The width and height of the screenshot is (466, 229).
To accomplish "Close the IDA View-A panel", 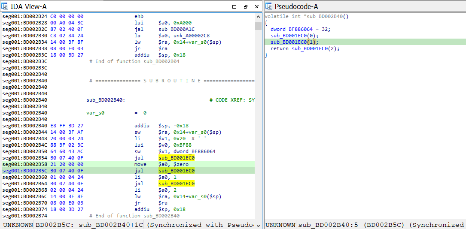I will pyautogui.click(x=257, y=6).
